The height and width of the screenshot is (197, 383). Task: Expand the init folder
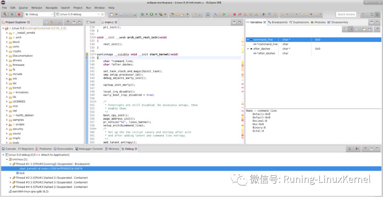7,79
